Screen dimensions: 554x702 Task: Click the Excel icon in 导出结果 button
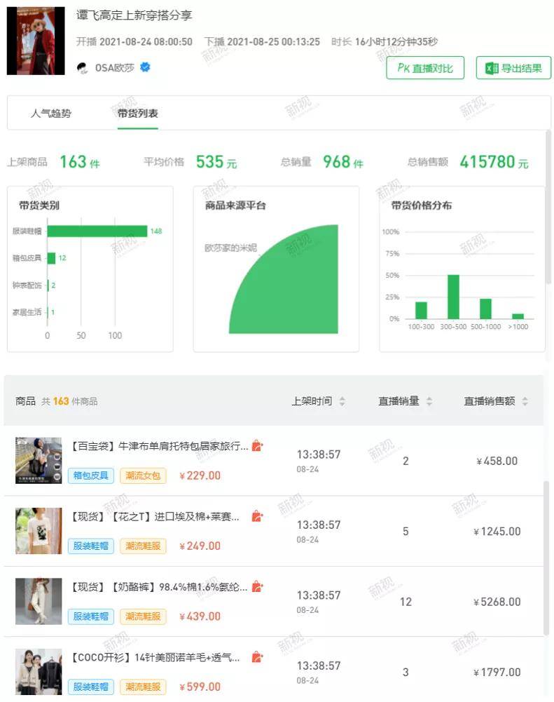point(492,68)
